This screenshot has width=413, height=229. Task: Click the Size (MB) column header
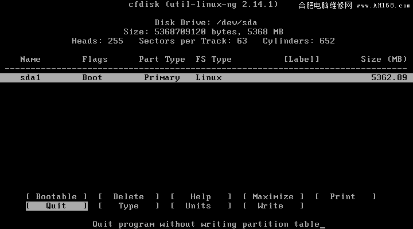pos(384,59)
